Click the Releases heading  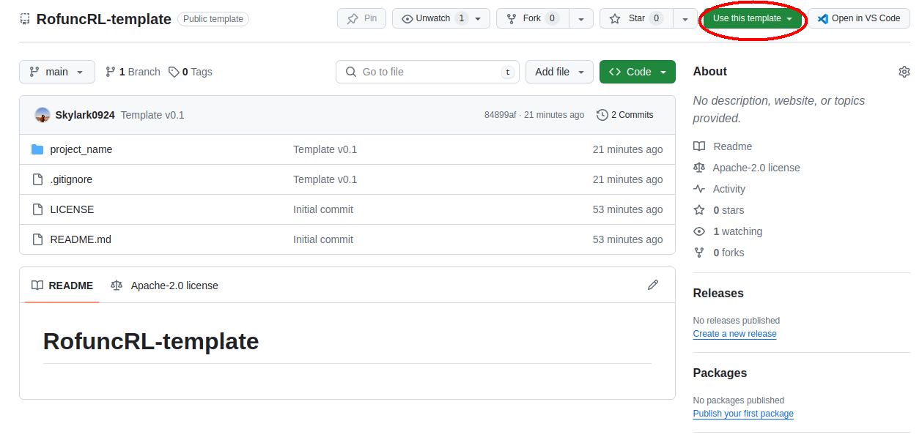[x=718, y=294]
